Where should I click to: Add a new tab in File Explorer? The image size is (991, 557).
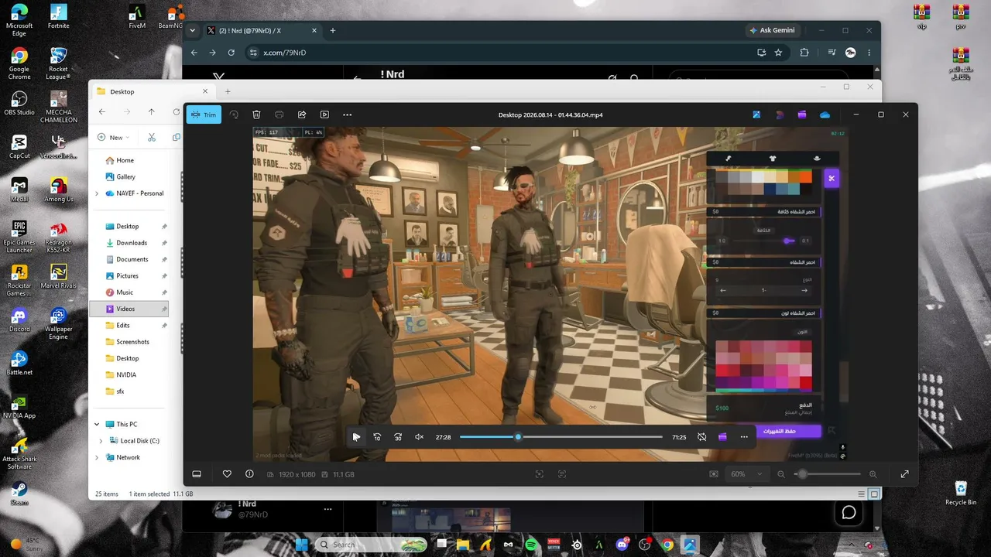[x=228, y=91]
